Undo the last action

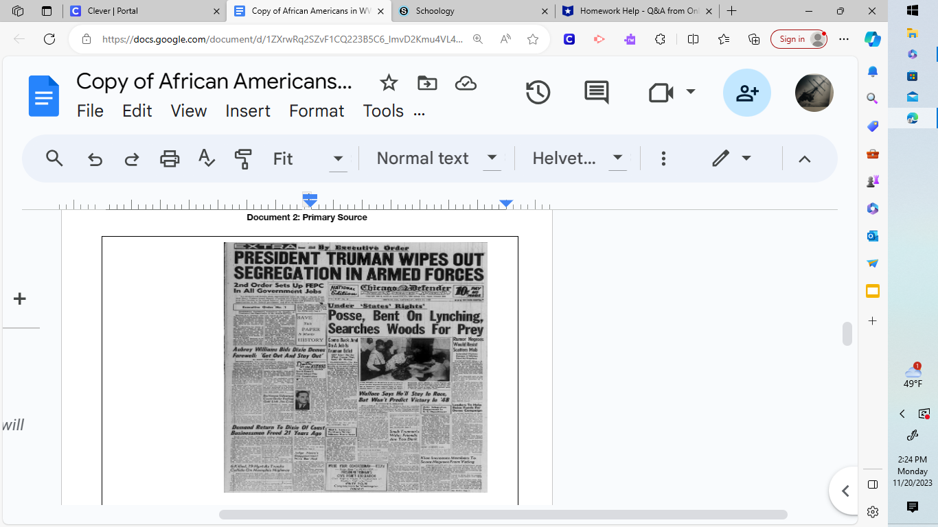[x=95, y=159]
